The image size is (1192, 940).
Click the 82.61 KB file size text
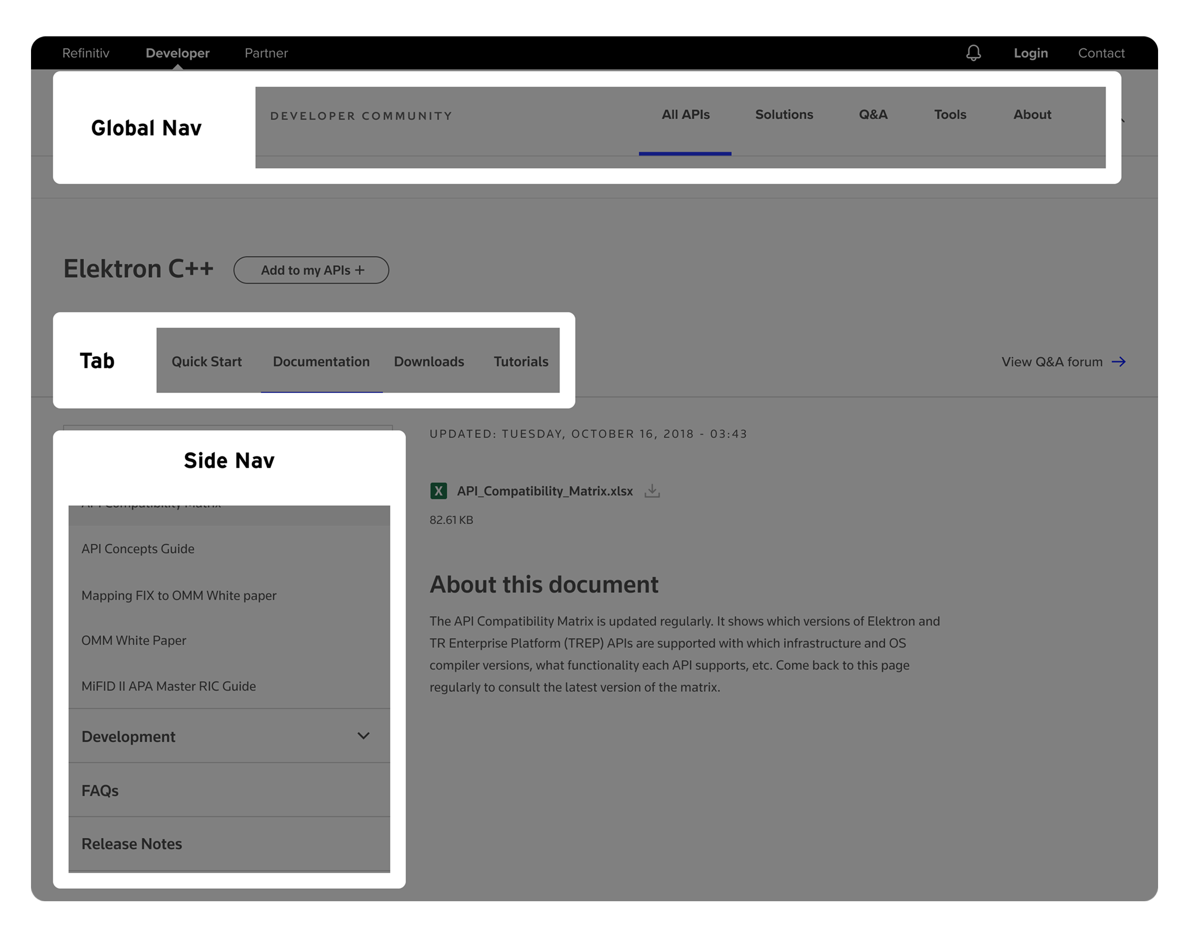(451, 520)
